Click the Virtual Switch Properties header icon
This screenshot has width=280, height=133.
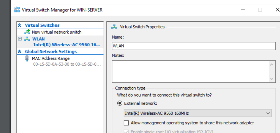click(x=115, y=27)
